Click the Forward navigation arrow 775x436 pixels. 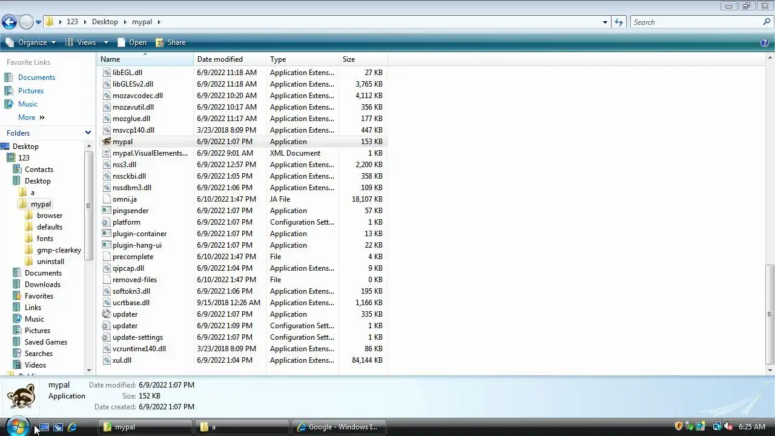pos(26,22)
